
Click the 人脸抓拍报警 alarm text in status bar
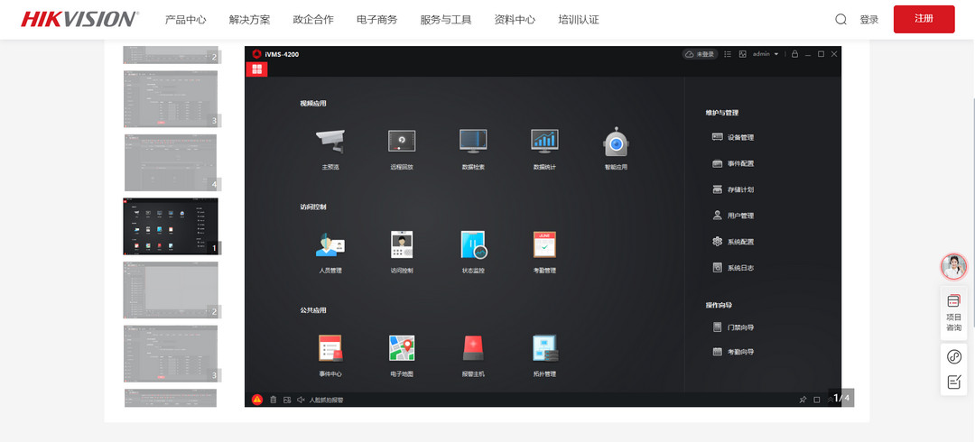[327, 400]
